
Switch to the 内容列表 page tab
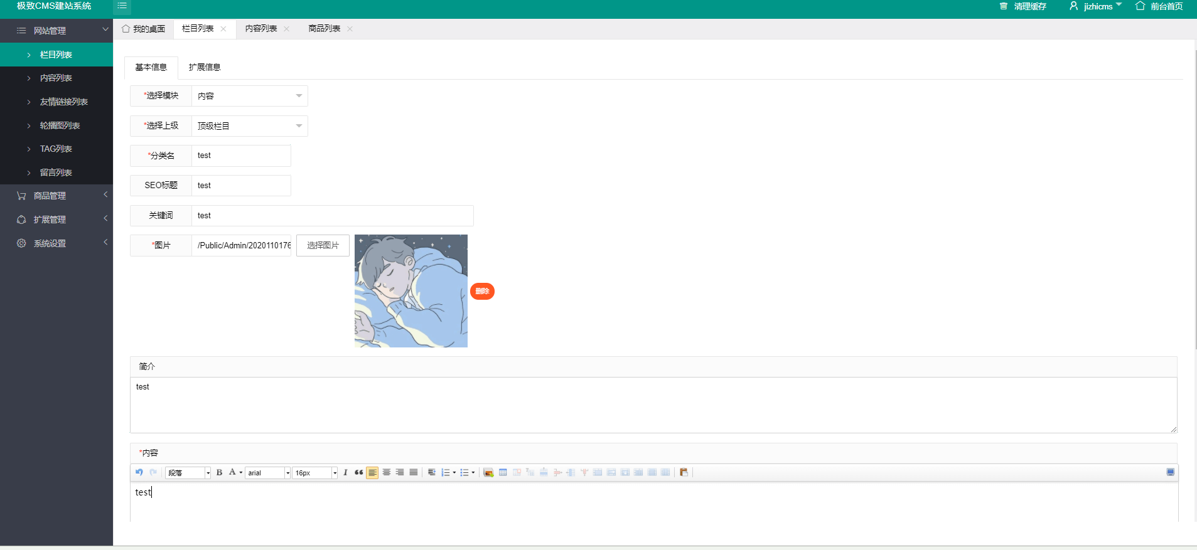[261, 29]
